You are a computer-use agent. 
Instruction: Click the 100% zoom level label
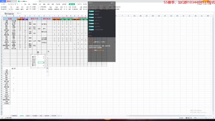click(195, 118)
